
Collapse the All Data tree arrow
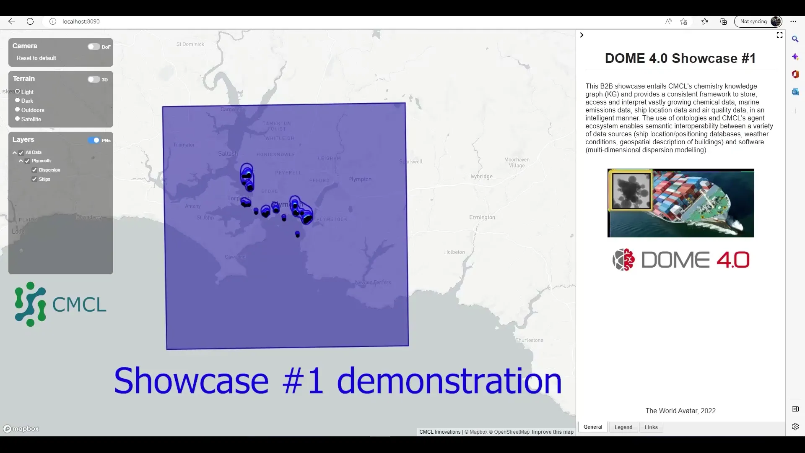point(15,153)
